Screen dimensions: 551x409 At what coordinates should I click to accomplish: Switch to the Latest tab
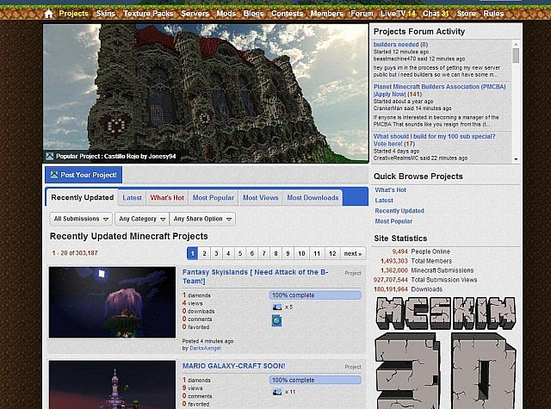click(x=132, y=198)
